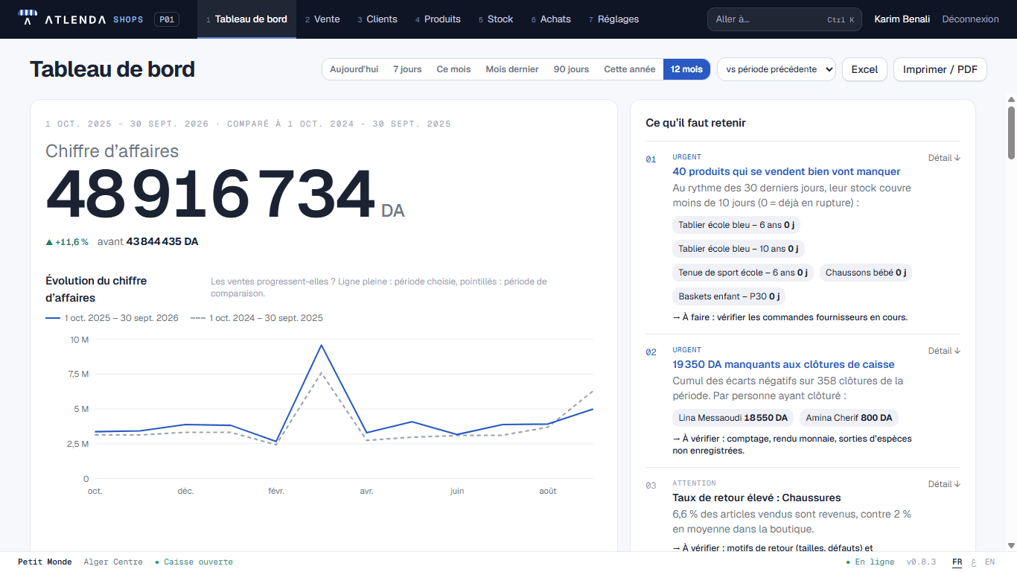Click the page's vertical scrollbar thumb
Image resolution: width=1017 pixels, height=572 pixels.
[1011, 133]
